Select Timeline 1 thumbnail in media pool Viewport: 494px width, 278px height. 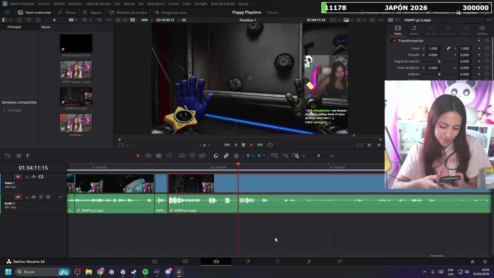(76, 123)
